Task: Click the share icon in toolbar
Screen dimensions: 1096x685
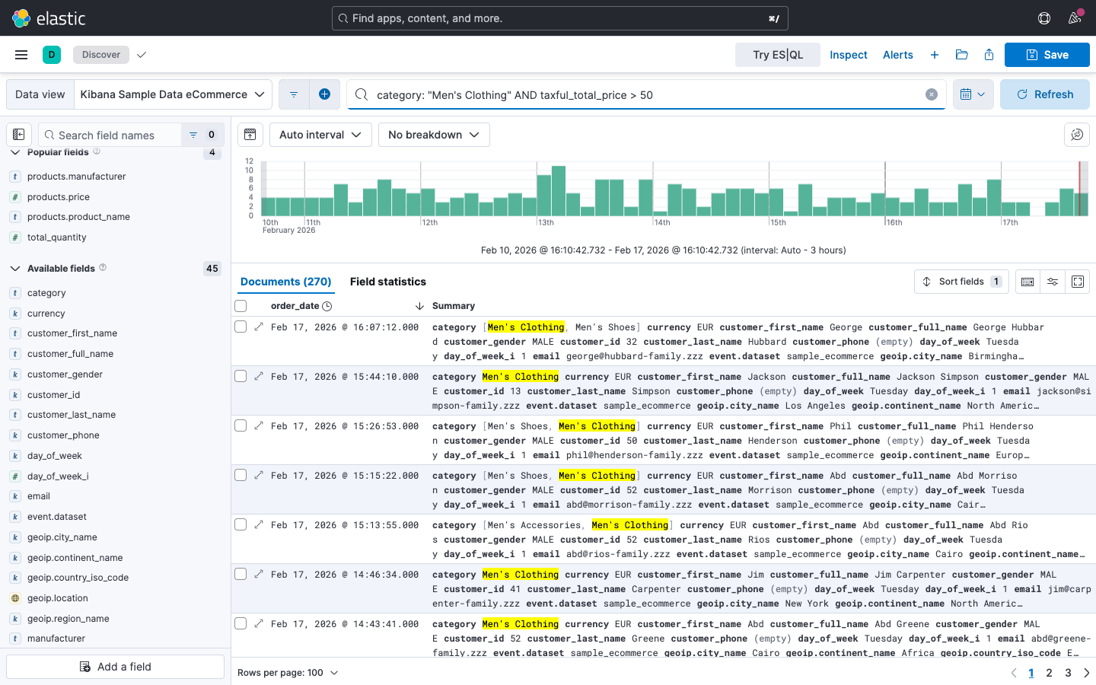Action: click(x=989, y=55)
